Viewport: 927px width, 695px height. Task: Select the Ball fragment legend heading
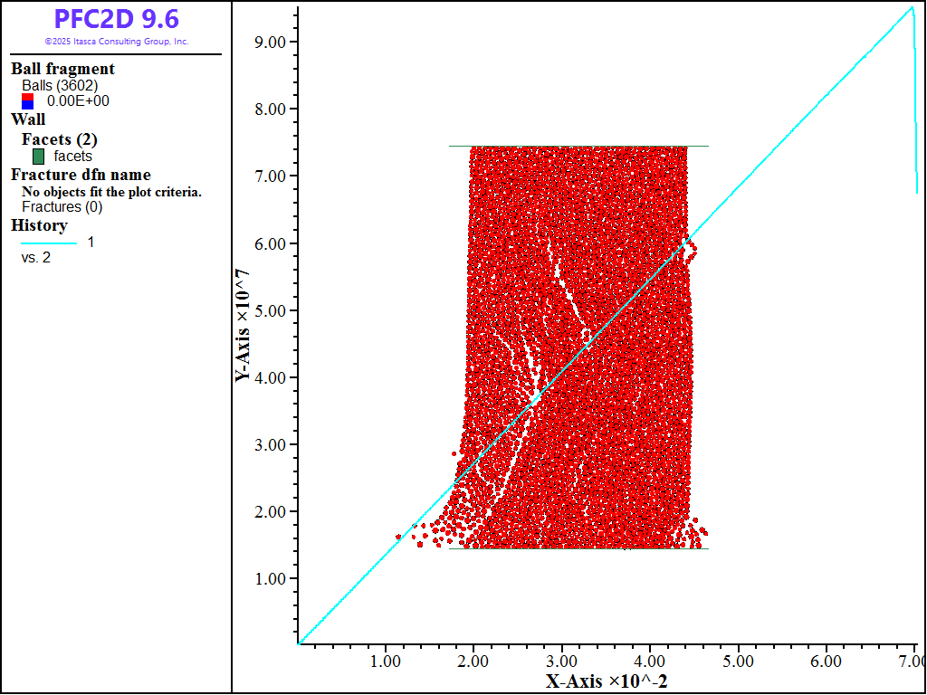[x=62, y=69]
